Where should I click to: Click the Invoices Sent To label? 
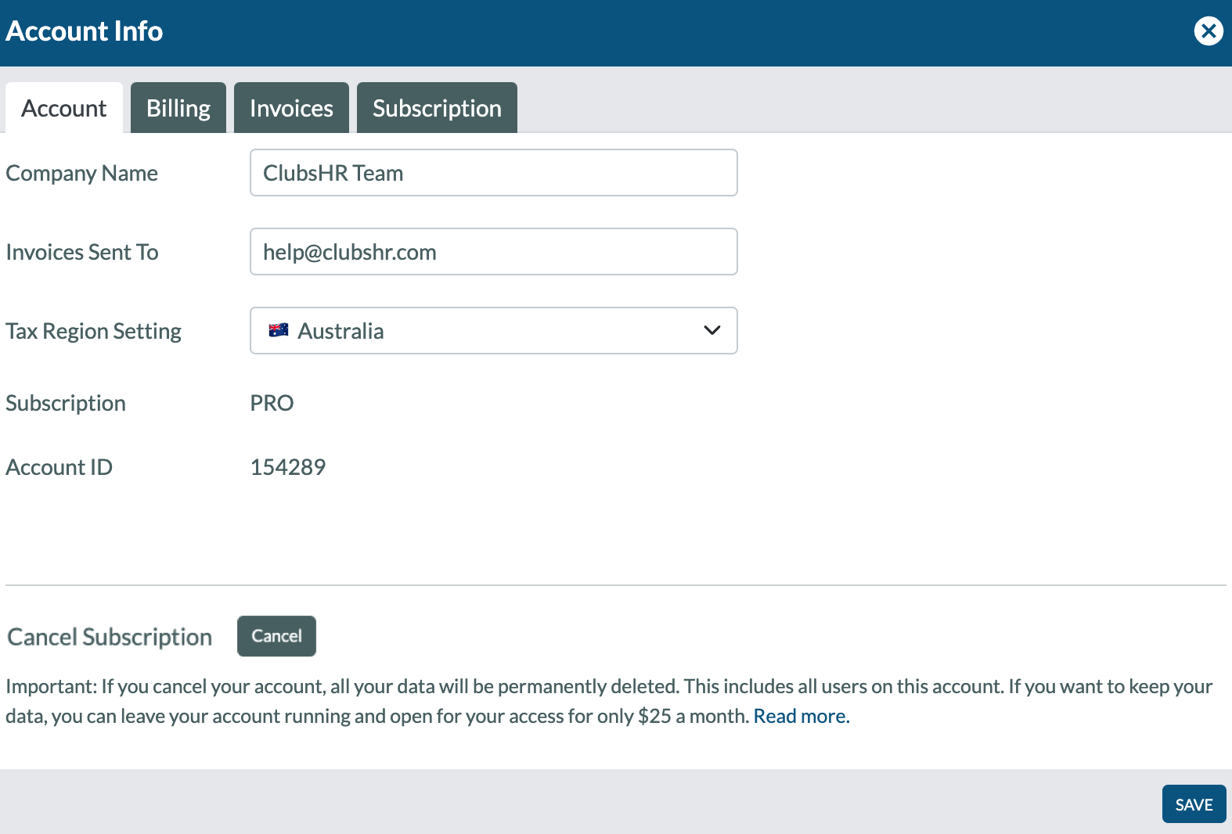click(x=82, y=252)
